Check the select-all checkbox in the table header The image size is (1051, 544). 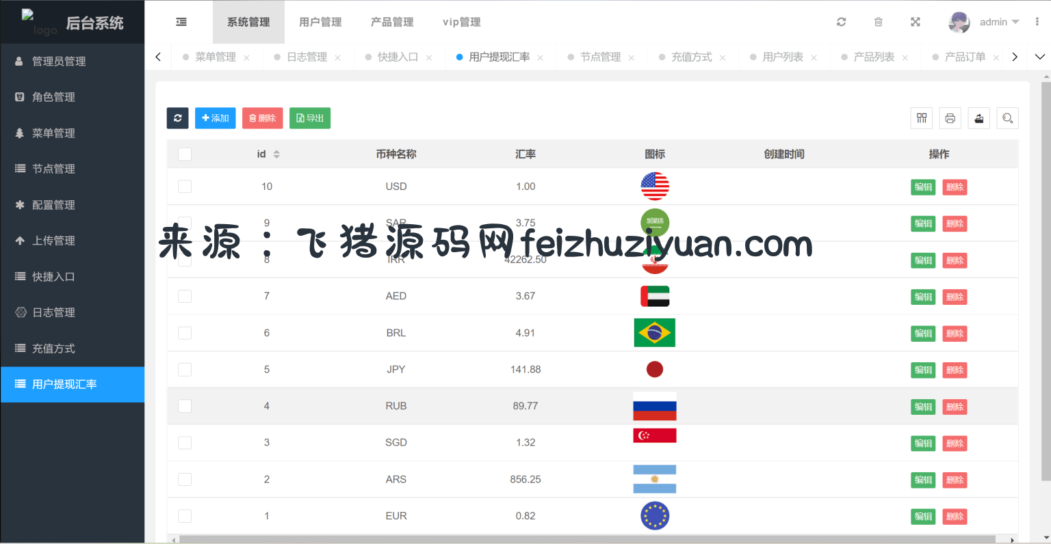click(185, 154)
